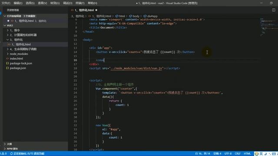Open the 帮助(H) menu

93,3
